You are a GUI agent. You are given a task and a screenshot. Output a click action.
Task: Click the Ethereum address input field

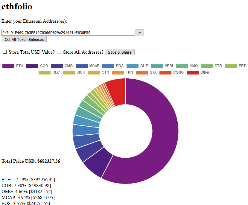[68, 32]
